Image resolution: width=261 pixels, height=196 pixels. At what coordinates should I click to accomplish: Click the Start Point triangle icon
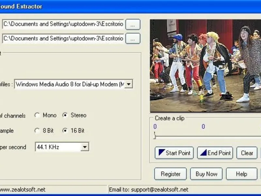(x=161, y=152)
